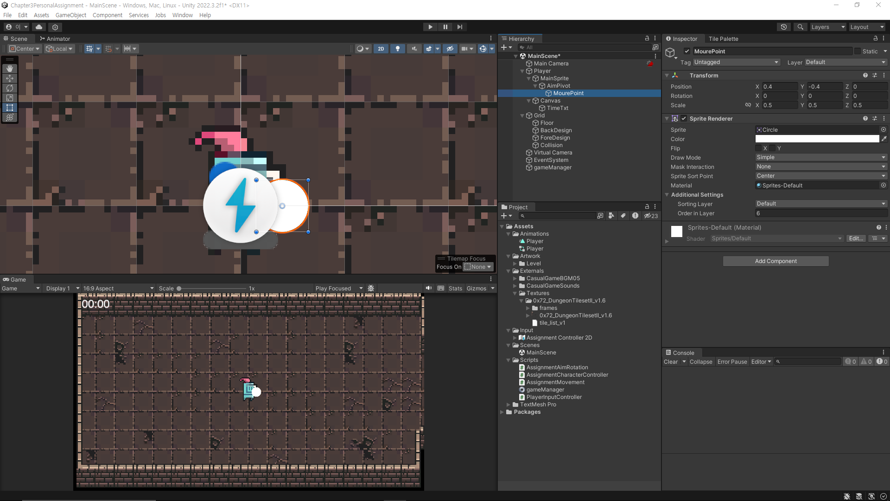Image resolution: width=890 pixels, height=501 pixels.
Task: Click the Sprite Renderer Color swatch
Action: click(x=817, y=139)
